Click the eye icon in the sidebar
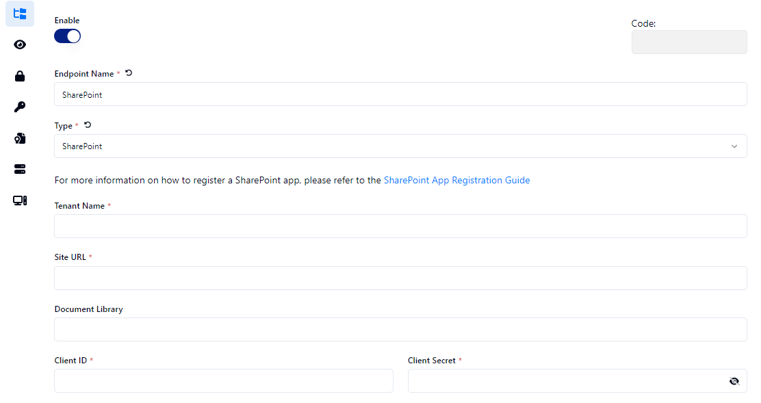761x403 pixels. 20,44
